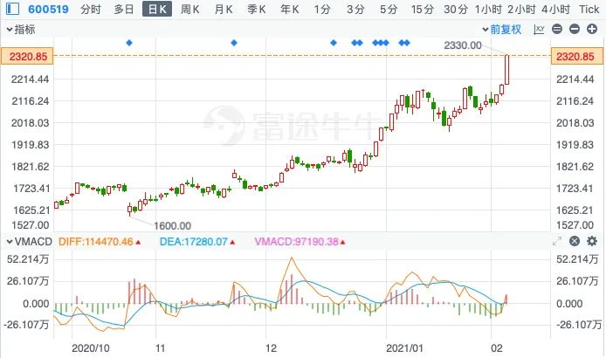The image size is (606, 358).
Task: Select the 月K tab
Action: (x=224, y=9)
